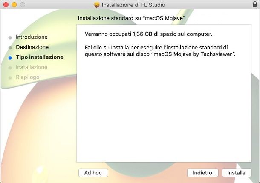Click the greyed Installazione step bullet
Image resolution: width=260 pixels, height=183 pixels.
coord(10,68)
